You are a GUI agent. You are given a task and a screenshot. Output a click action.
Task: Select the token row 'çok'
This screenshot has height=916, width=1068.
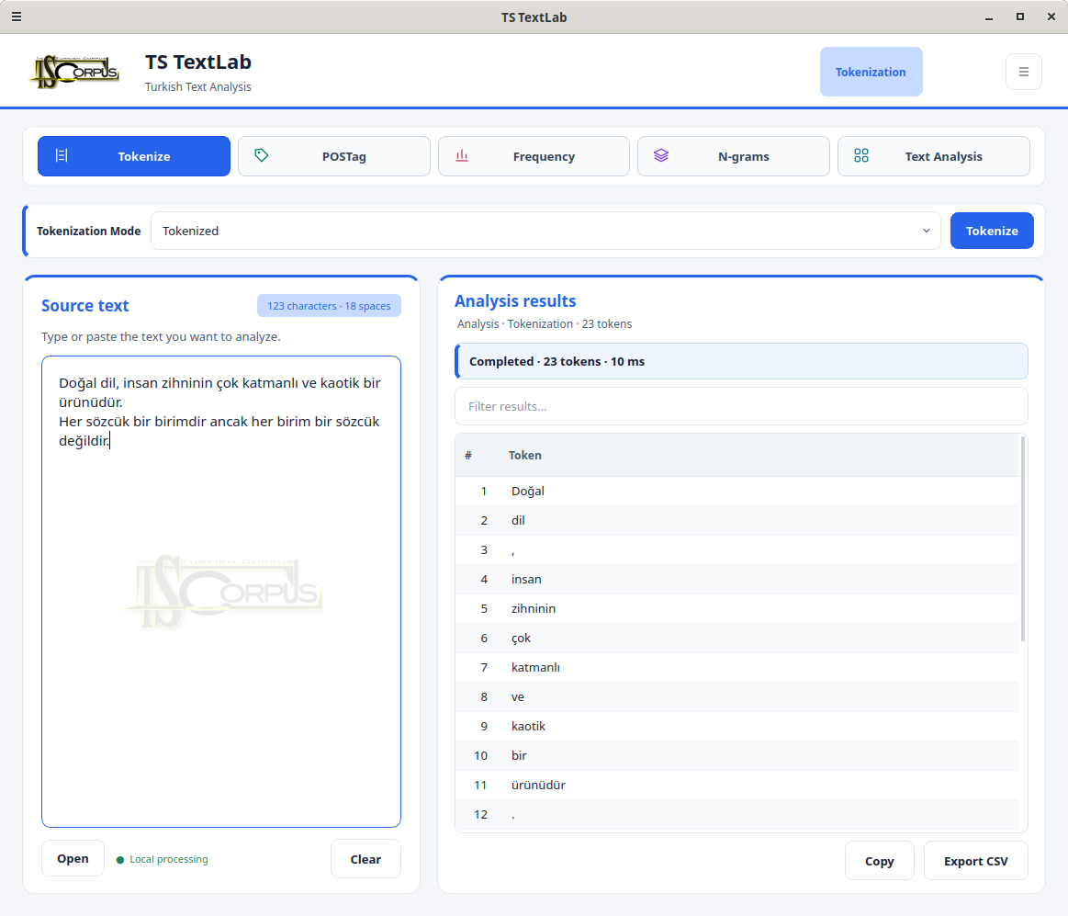737,638
